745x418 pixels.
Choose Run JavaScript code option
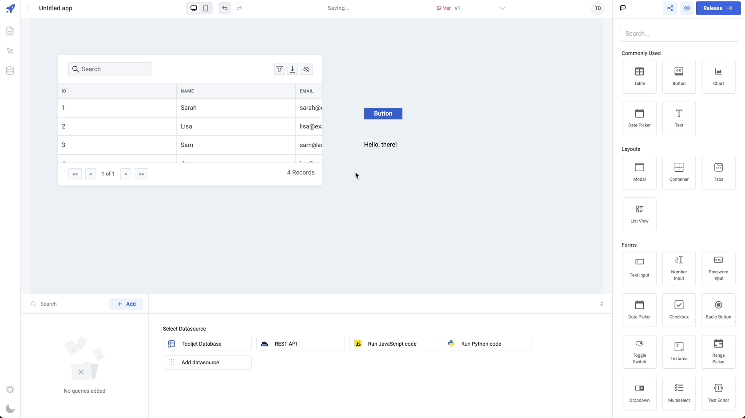[x=393, y=344]
